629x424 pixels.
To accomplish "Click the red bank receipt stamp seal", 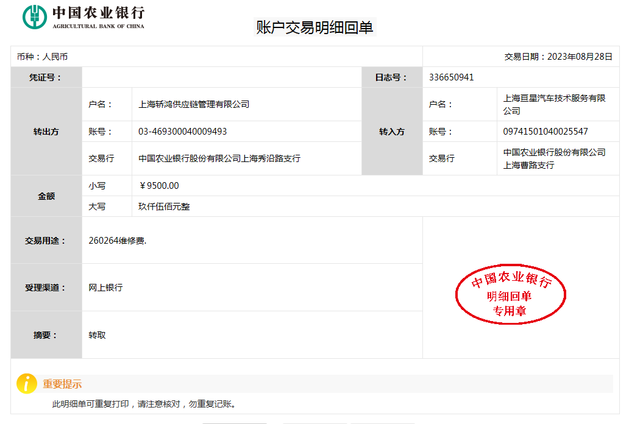I will pos(511,295).
